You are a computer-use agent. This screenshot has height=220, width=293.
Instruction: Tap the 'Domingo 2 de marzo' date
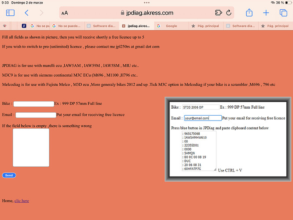(27, 3)
